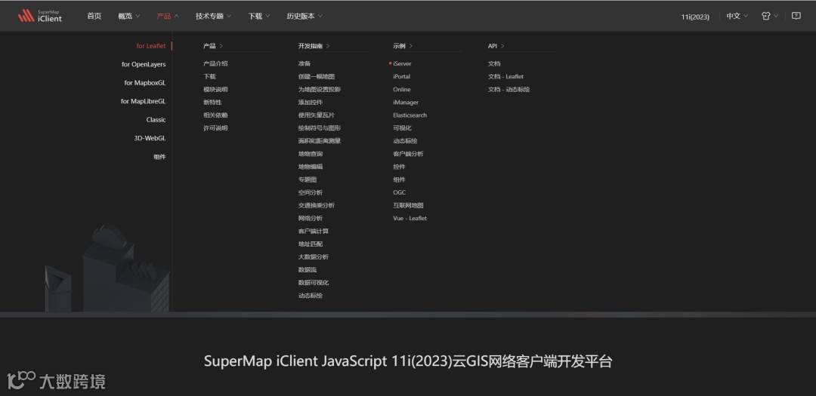Viewport: 816px width, 396px height.
Task: Select the for Leaflet product tab
Action: pos(151,46)
